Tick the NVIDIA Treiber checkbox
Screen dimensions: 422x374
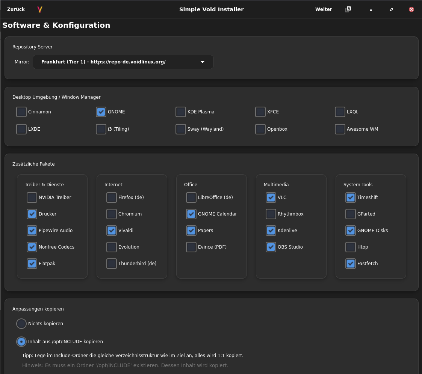32,198
